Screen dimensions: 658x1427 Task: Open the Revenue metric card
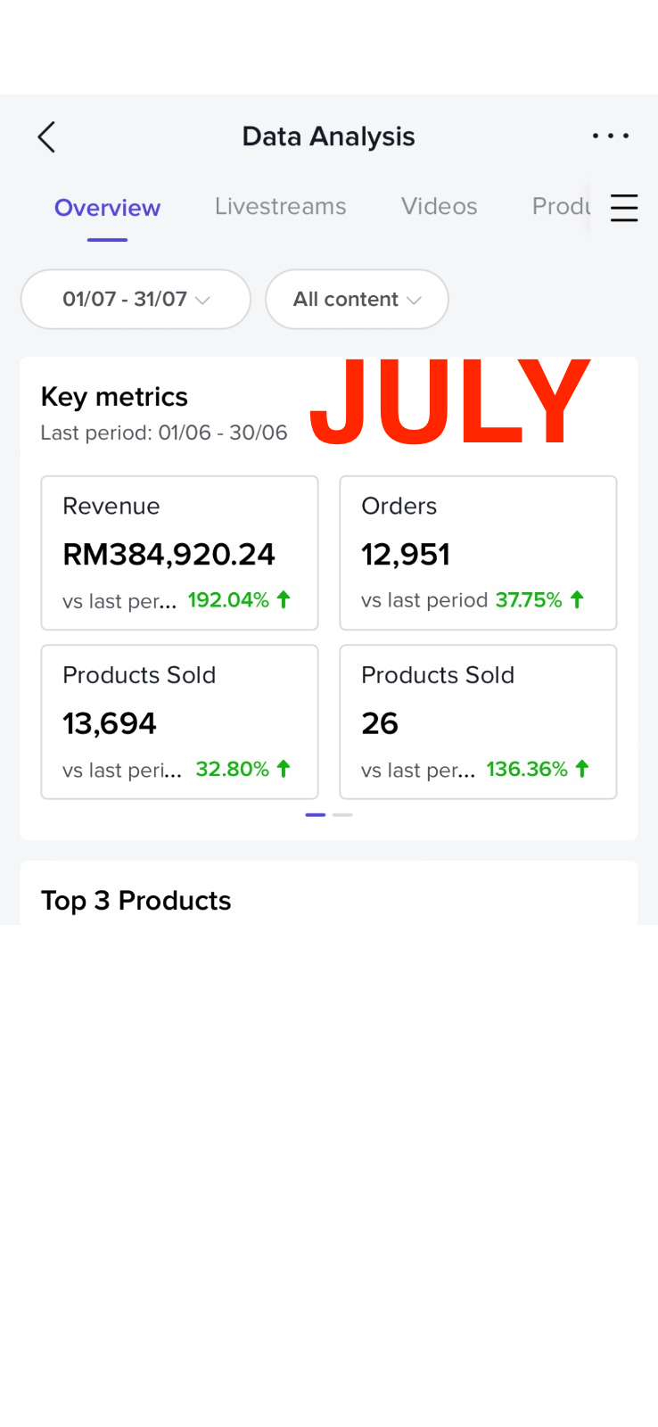(179, 553)
